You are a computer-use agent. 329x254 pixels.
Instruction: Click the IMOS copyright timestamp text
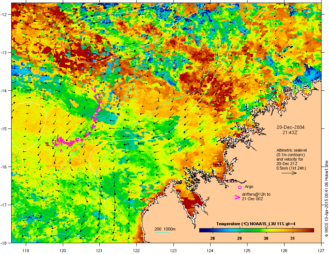tap(326, 199)
